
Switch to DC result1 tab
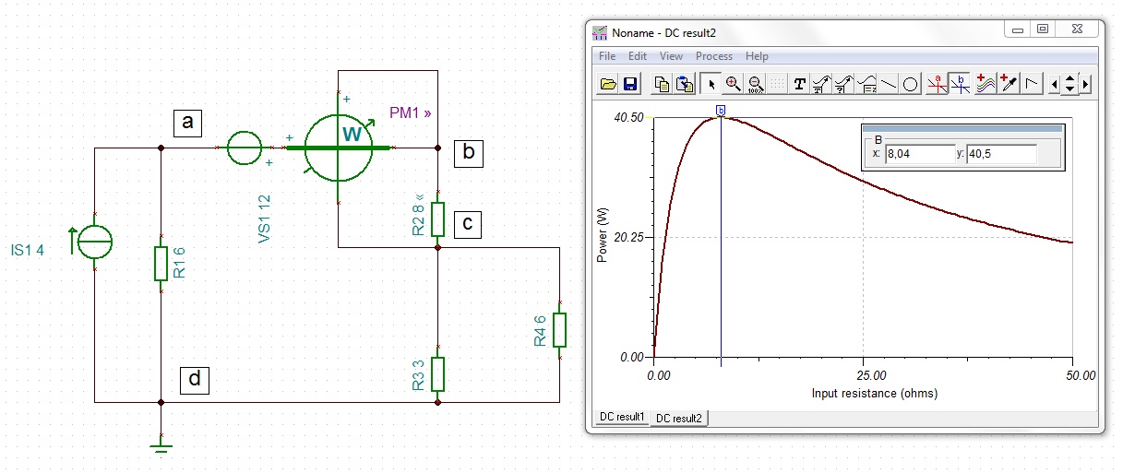coord(623,417)
